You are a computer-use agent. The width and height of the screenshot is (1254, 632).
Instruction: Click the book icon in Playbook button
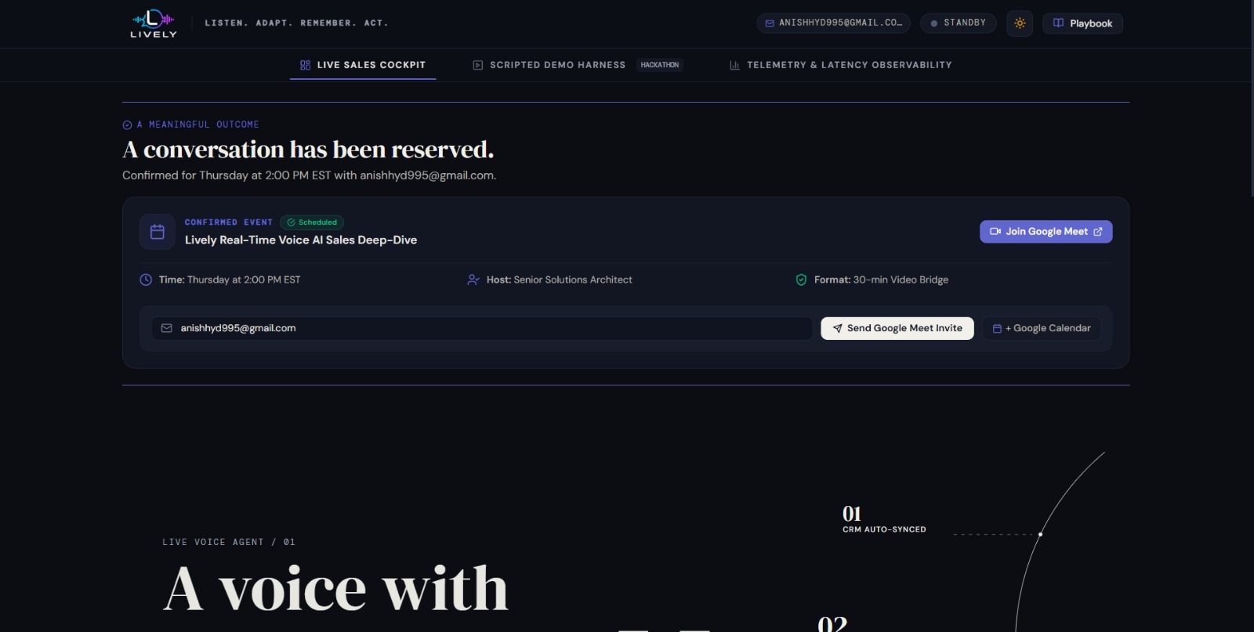[x=1059, y=23]
